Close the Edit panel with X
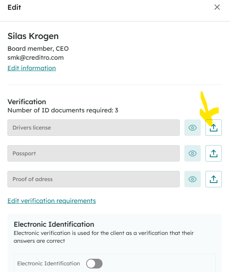230x272 pixels. click(x=217, y=7)
